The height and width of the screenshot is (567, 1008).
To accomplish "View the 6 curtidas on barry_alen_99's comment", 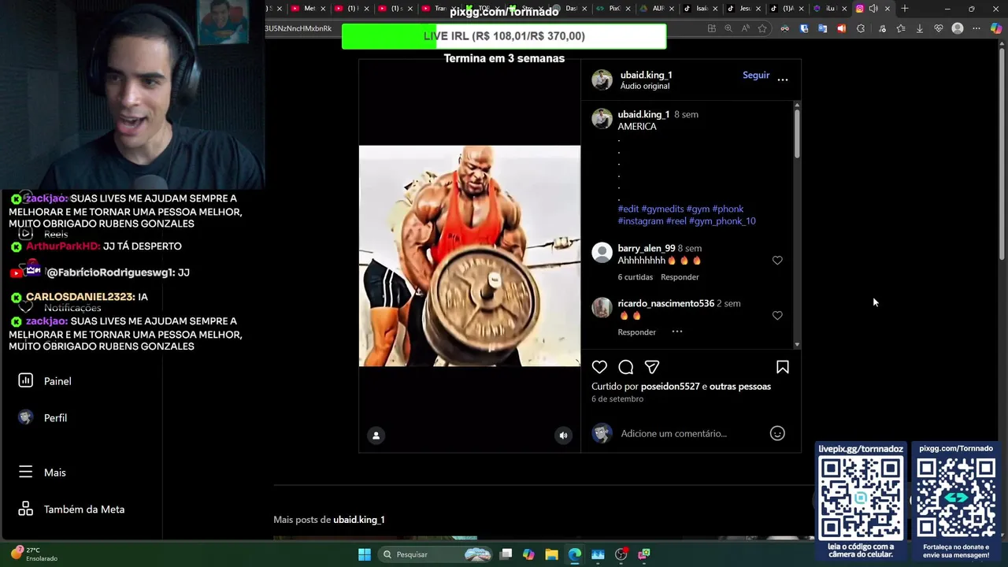I will coord(636,277).
